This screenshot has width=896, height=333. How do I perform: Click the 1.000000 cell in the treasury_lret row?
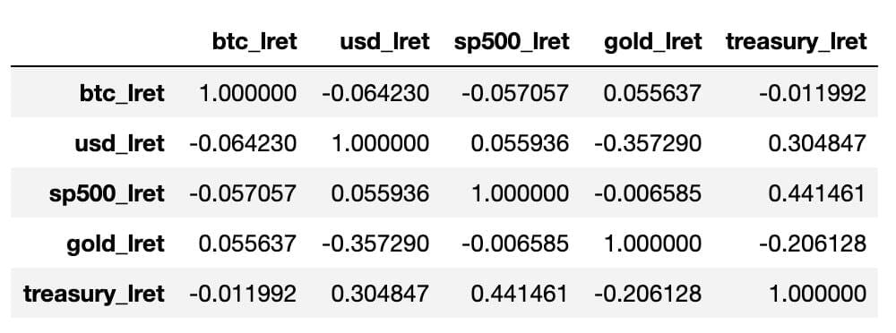point(817,295)
